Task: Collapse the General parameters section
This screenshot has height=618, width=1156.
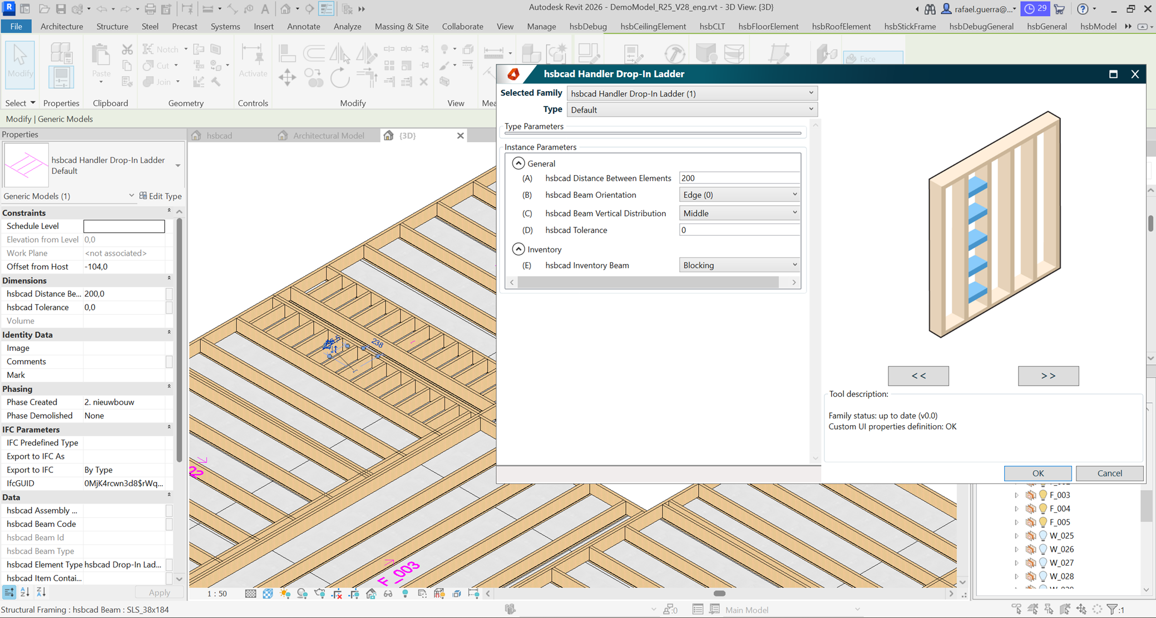Action: point(518,163)
